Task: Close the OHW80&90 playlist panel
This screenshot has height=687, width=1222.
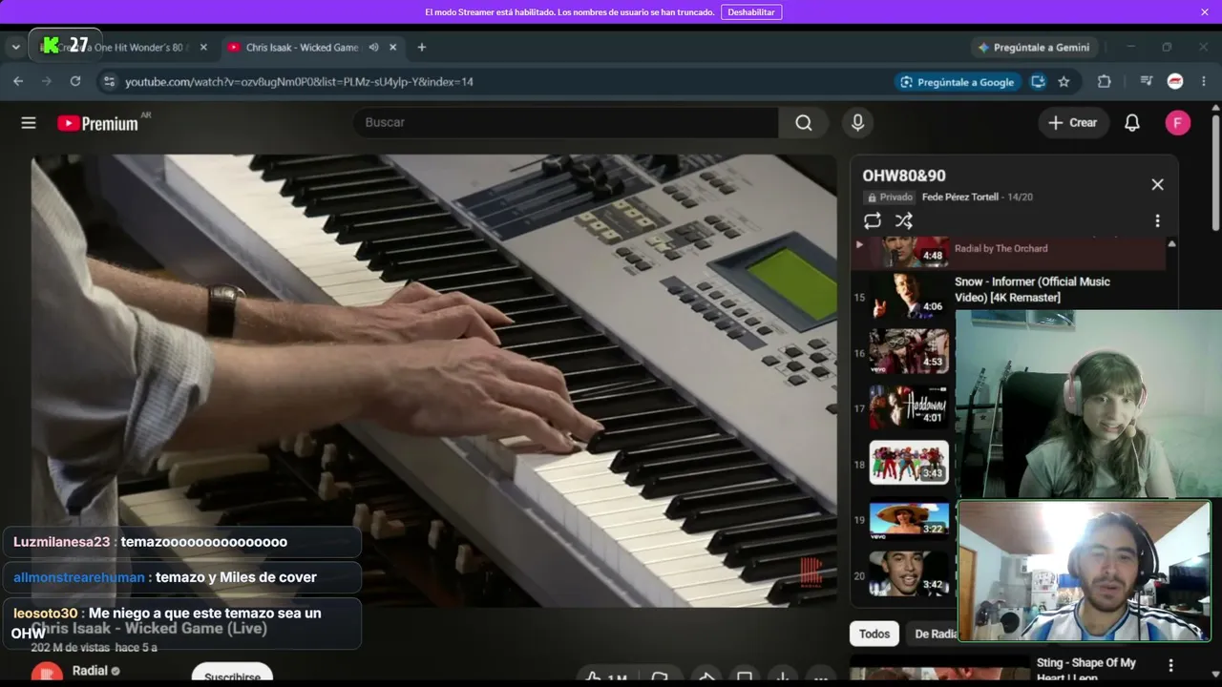Action: (1157, 184)
